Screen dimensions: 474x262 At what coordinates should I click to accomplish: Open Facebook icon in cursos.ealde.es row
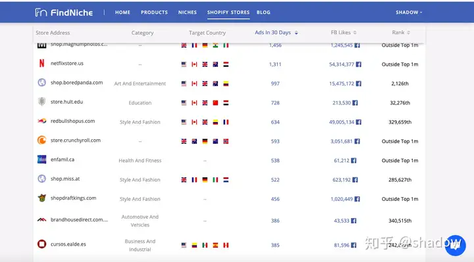coord(354,245)
